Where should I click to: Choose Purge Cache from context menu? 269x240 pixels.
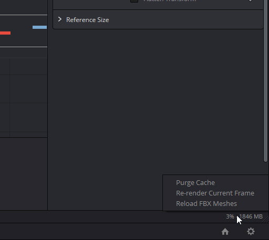[x=195, y=183]
